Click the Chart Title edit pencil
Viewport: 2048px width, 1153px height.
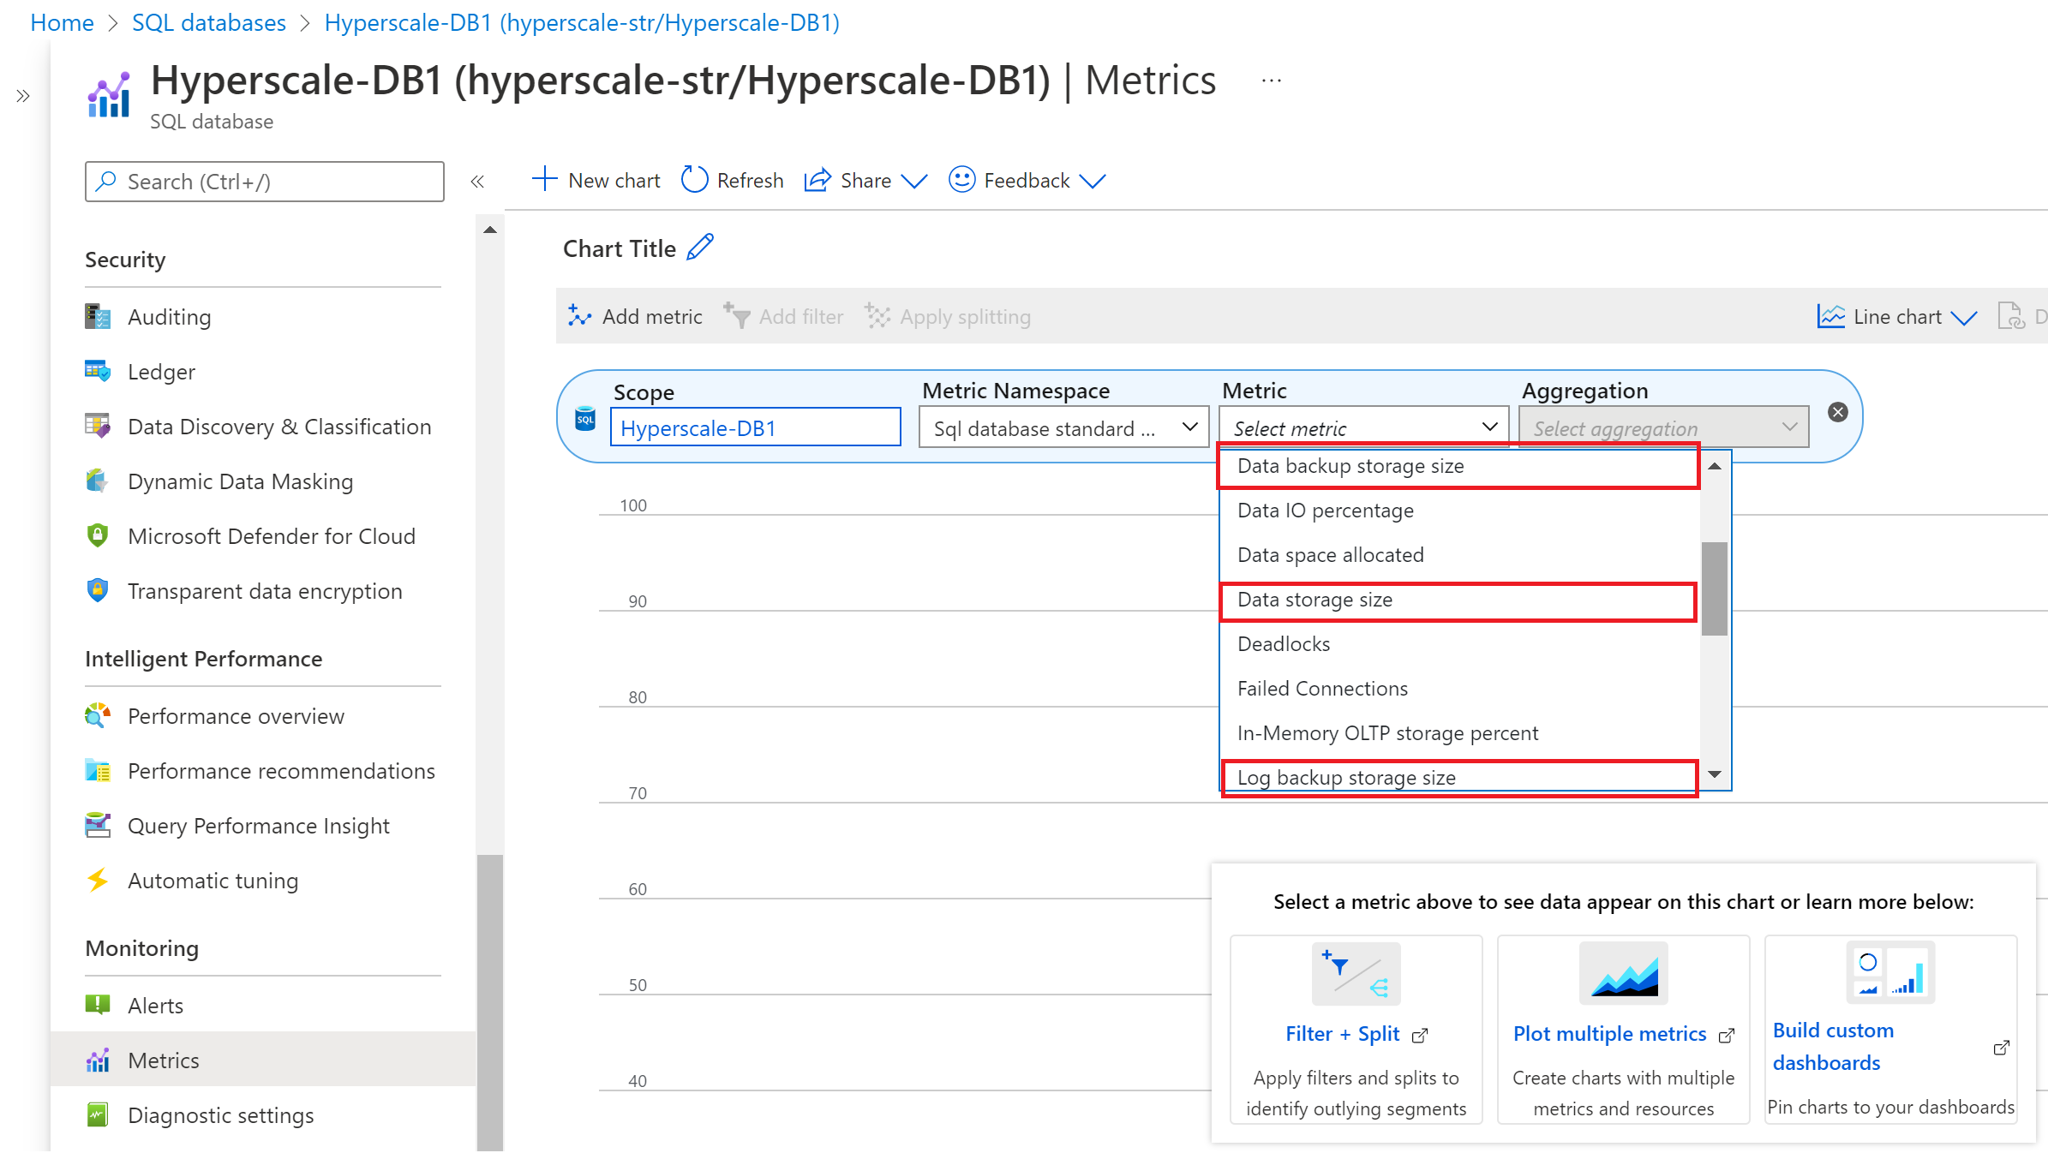[704, 249]
